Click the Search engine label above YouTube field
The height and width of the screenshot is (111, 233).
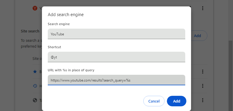coord(59,24)
